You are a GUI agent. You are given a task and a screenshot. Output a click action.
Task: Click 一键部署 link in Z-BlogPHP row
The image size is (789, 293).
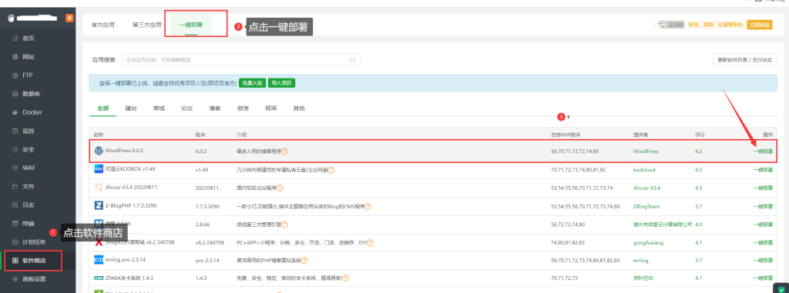(x=763, y=206)
